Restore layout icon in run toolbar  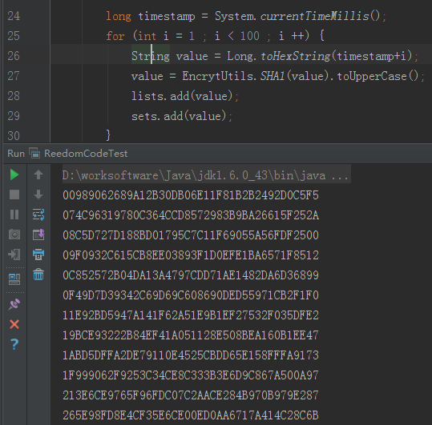pos(14,279)
